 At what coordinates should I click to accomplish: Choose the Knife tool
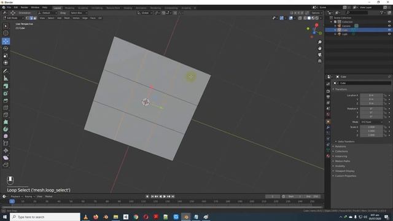[6, 115]
